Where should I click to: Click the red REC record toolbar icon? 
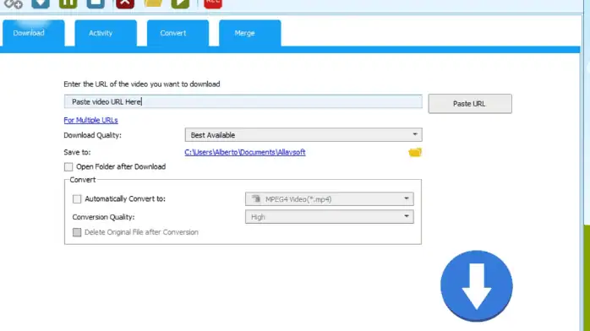tap(213, 3)
